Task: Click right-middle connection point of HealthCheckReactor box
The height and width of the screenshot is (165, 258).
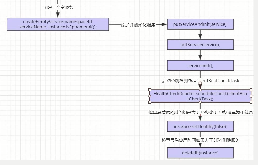Action: [x=251, y=96]
